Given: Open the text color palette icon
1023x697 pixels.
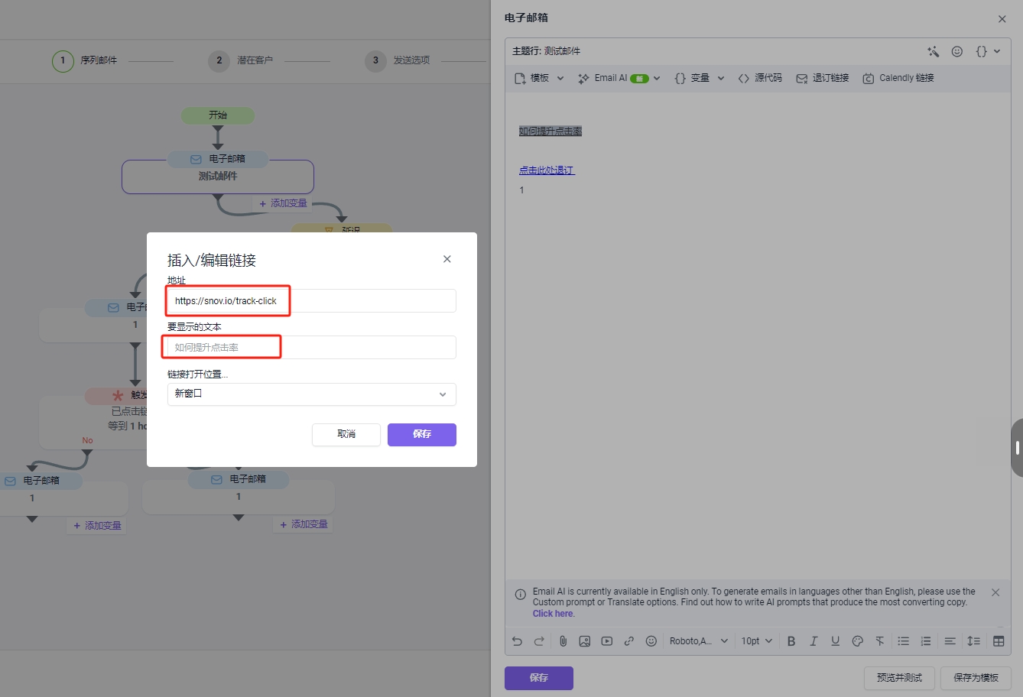Looking at the screenshot, I should (x=858, y=641).
